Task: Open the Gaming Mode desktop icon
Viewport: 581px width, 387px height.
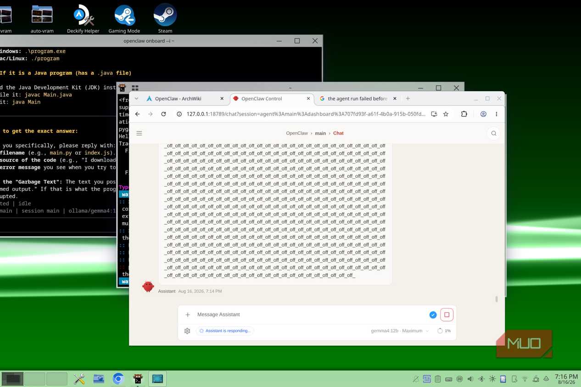Action: 124,18
